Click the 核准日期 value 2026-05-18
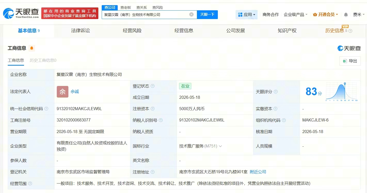The width and height of the screenshot is (367, 193). tap(313, 132)
